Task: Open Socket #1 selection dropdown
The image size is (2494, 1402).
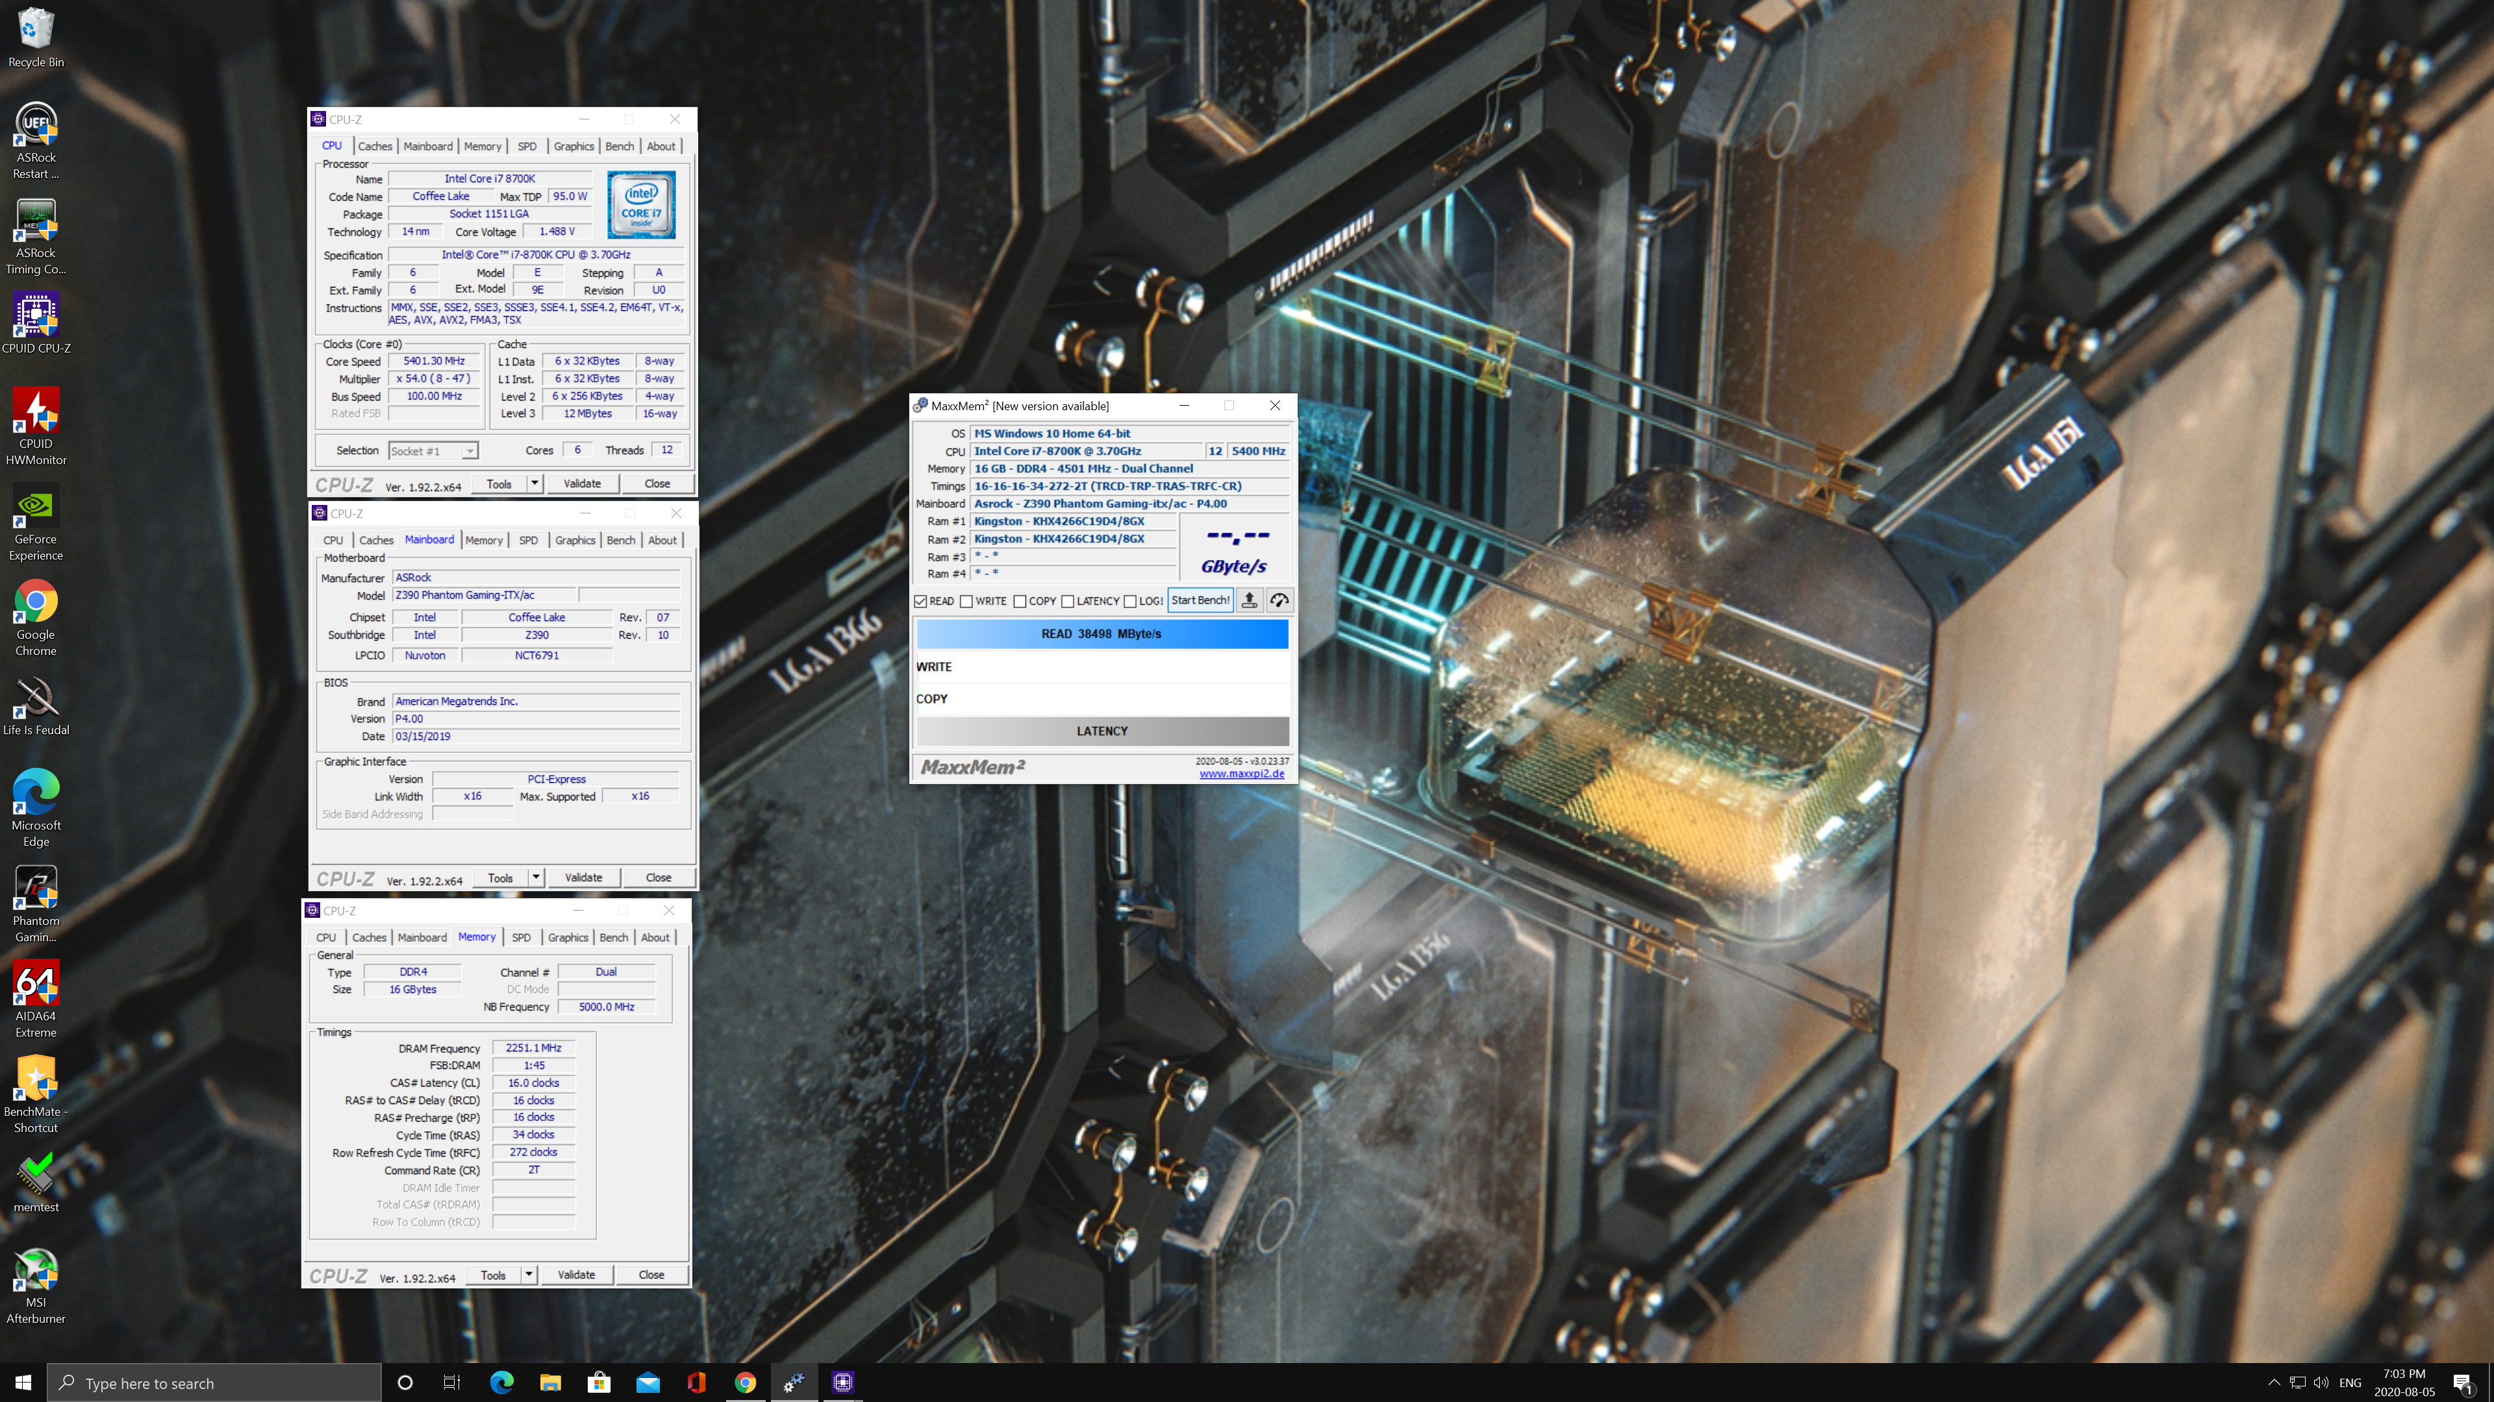Action: tap(433, 451)
